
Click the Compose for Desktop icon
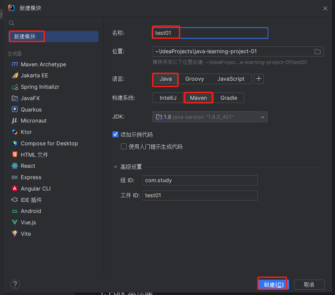point(15,143)
